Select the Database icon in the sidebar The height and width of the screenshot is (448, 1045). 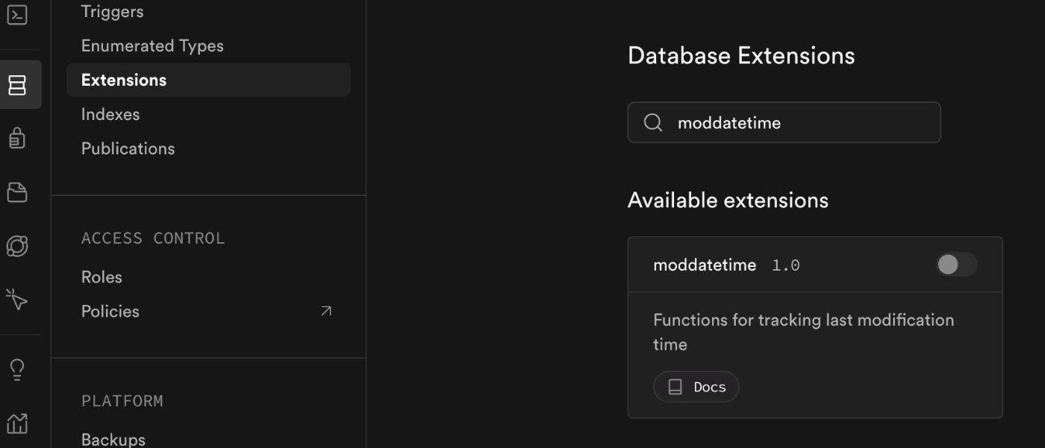click(x=16, y=84)
